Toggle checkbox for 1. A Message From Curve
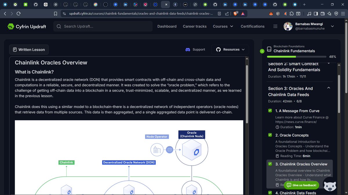Screen dimensions: 348x195 [x=270, y=111]
